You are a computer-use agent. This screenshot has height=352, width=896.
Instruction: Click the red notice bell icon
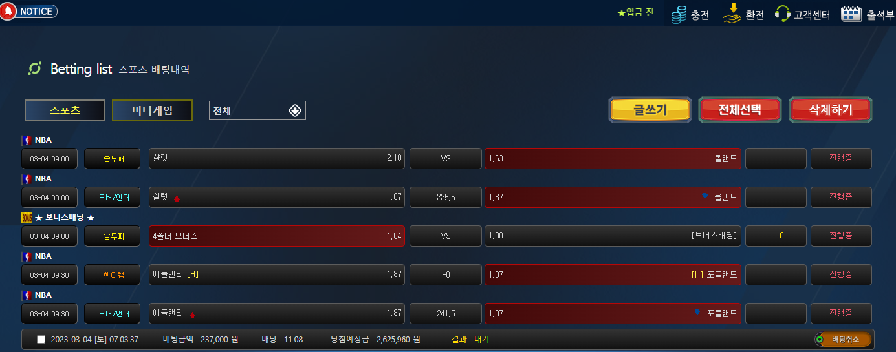point(8,11)
